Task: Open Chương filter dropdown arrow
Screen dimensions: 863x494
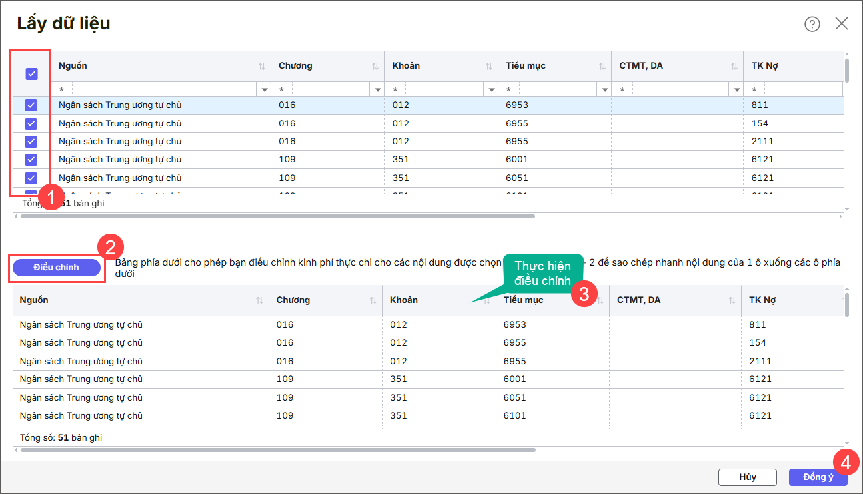Action: tap(378, 89)
